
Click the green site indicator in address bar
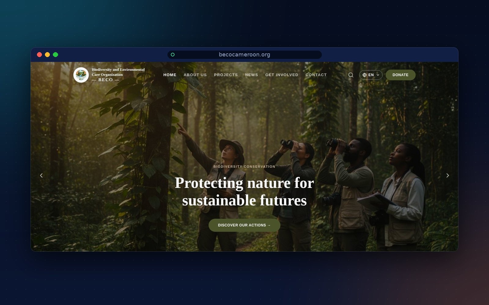coord(173,55)
